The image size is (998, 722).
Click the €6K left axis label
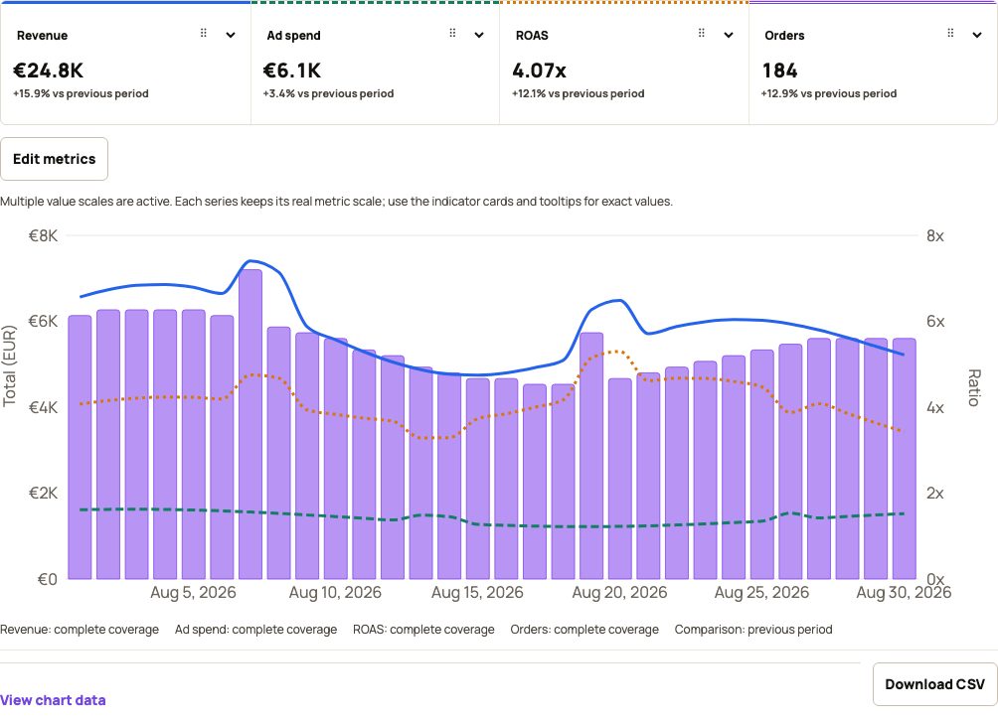tap(43, 321)
